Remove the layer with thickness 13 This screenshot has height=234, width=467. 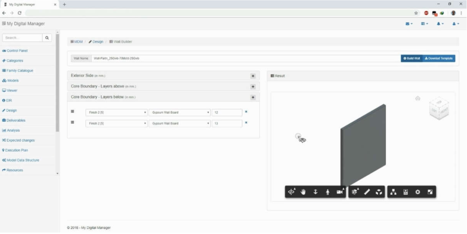pos(246,123)
